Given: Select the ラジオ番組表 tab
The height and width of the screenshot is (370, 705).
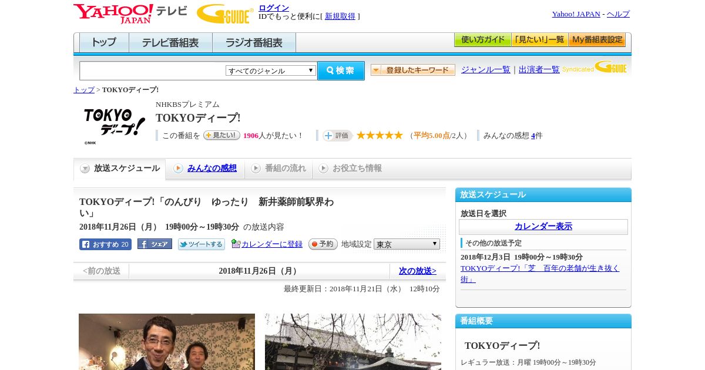Looking at the screenshot, I should coord(254,43).
